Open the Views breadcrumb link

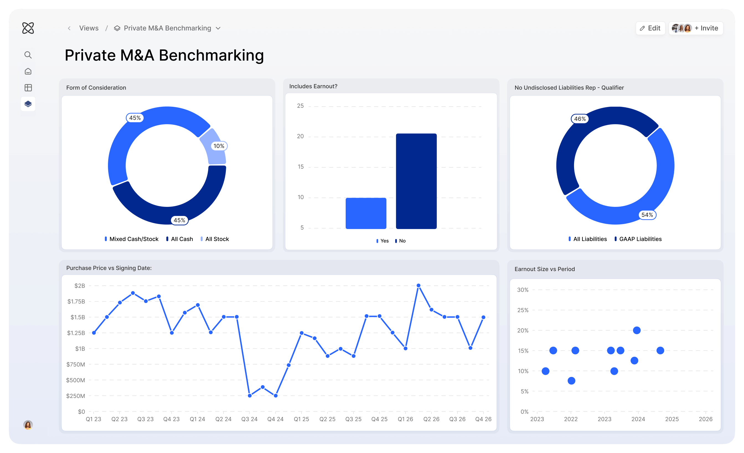89,28
